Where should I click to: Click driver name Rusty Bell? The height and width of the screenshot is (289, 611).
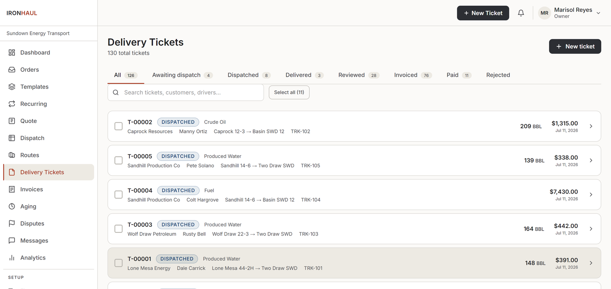pos(194,234)
